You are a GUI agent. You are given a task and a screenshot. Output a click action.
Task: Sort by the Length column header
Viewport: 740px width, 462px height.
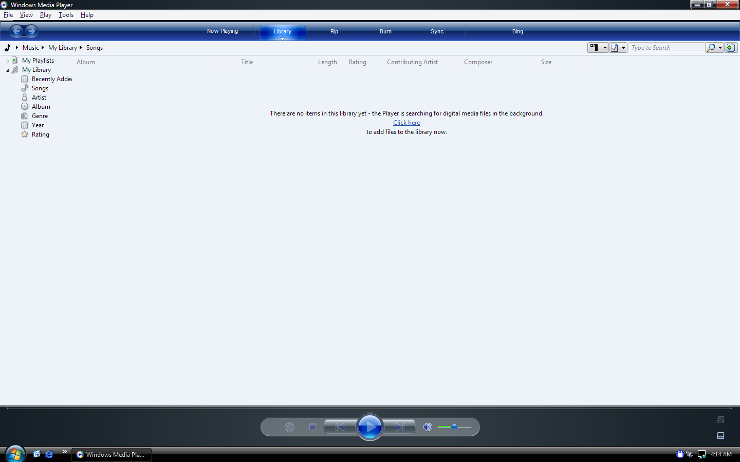pyautogui.click(x=327, y=62)
